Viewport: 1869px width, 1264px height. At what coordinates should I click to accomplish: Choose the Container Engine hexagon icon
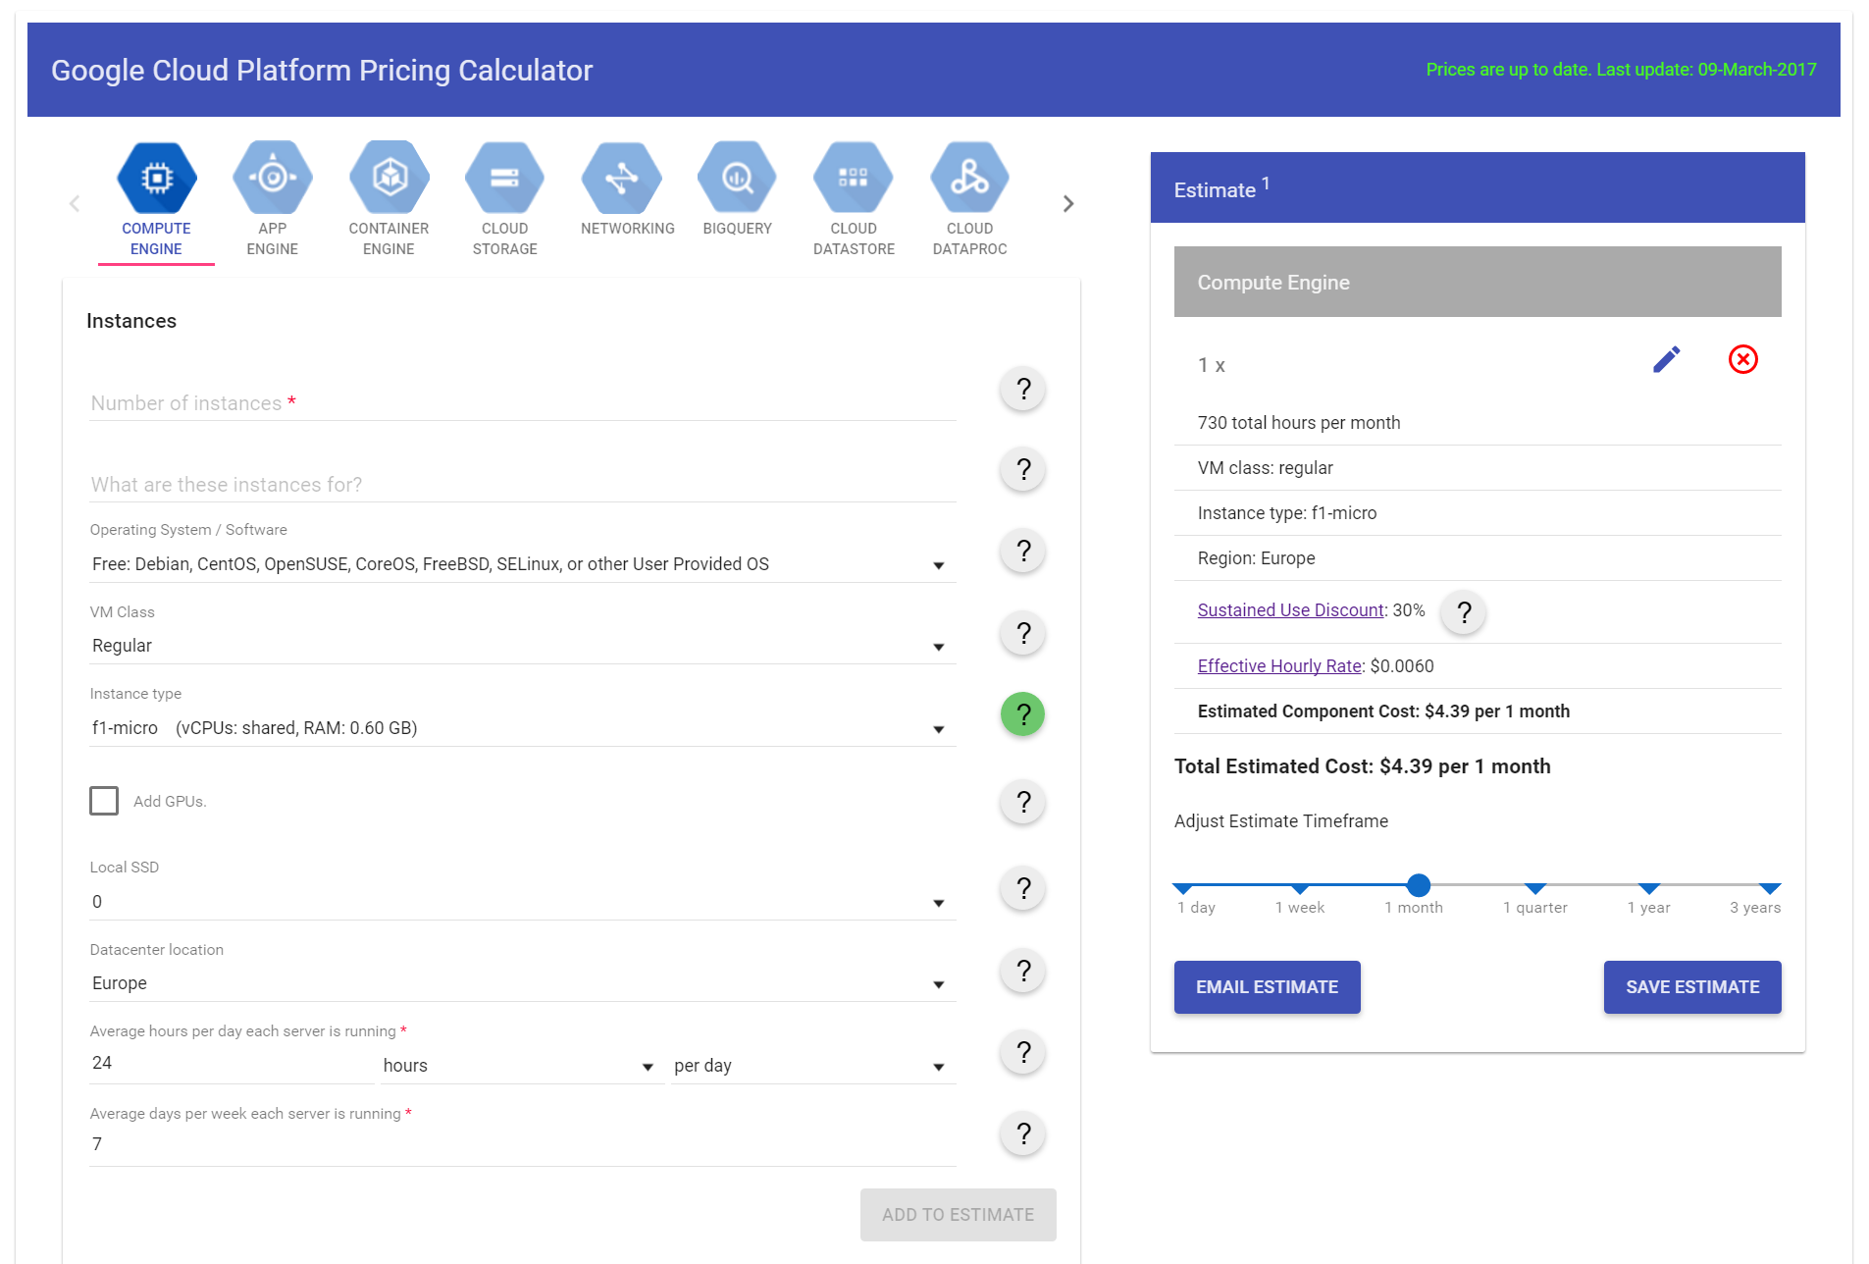tap(389, 179)
